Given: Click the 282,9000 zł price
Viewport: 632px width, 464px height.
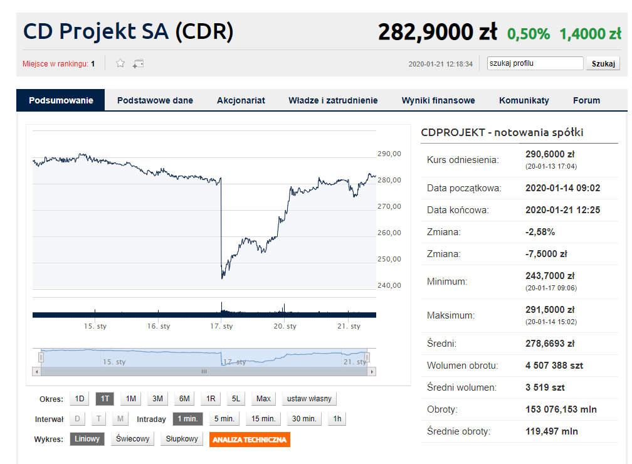Looking at the screenshot, I should 438,32.
